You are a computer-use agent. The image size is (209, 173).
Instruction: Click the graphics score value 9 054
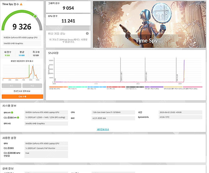point(68,8)
